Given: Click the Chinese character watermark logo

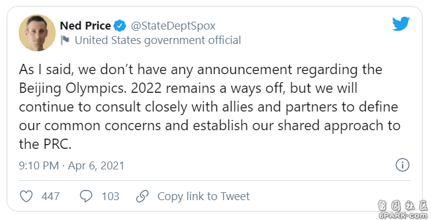Looking at the screenshot, I should 403,205.
